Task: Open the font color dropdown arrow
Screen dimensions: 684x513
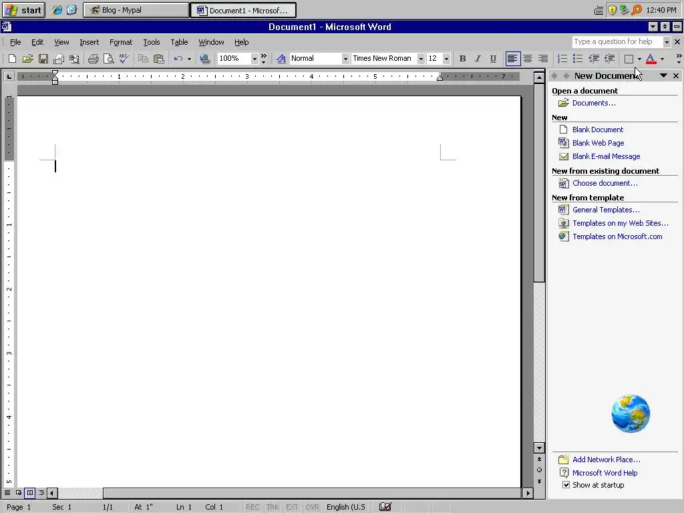Action: click(x=662, y=59)
